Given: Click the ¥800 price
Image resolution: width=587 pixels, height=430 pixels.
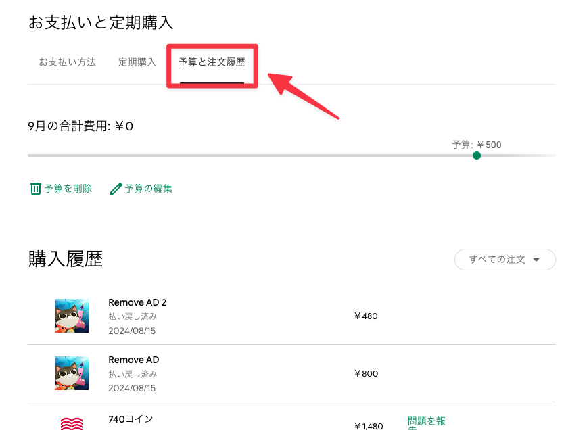Looking at the screenshot, I should [366, 373].
